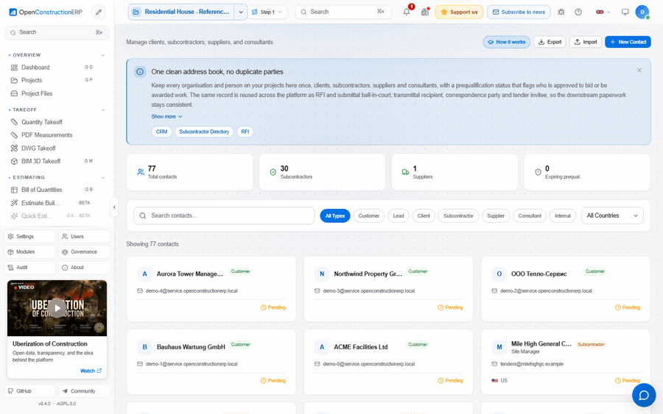
Task: Click the OpenConstructionERP logo icon
Action: pyautogui.click(x=13, y=13)
